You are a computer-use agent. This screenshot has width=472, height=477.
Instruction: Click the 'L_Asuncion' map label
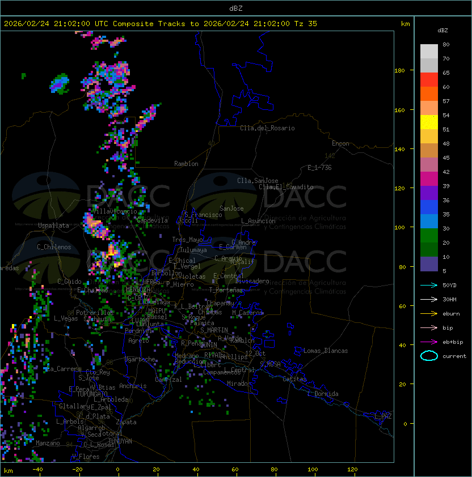pos(258,221)
